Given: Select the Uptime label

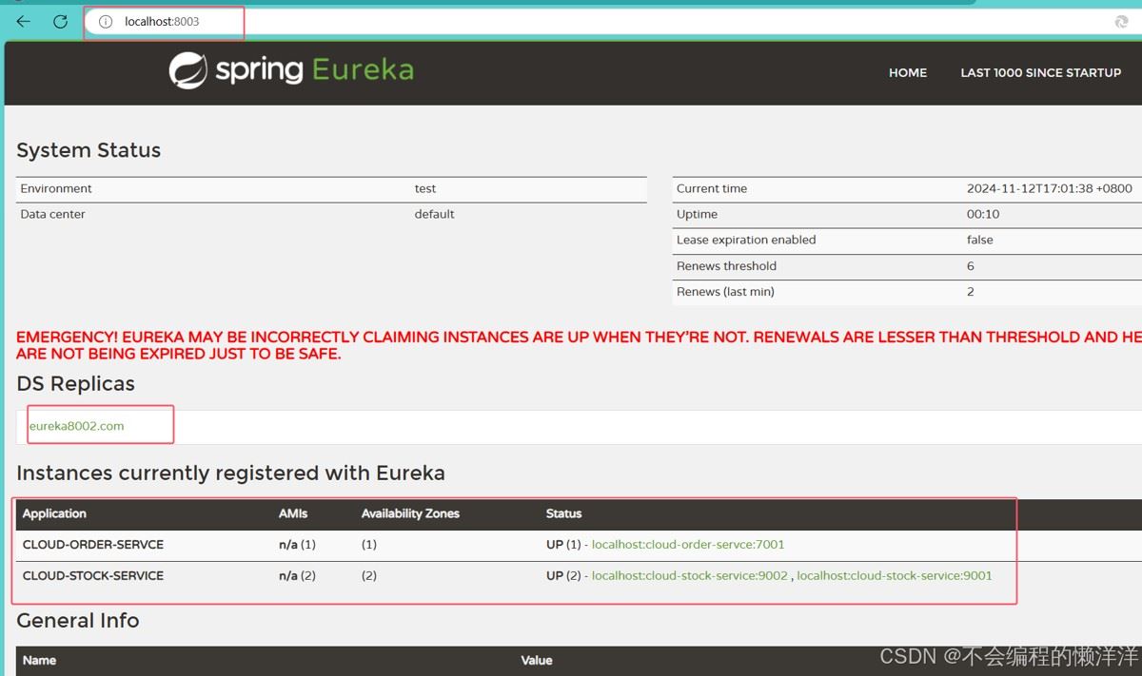Looking at the screenshot, I should [697, 214].
